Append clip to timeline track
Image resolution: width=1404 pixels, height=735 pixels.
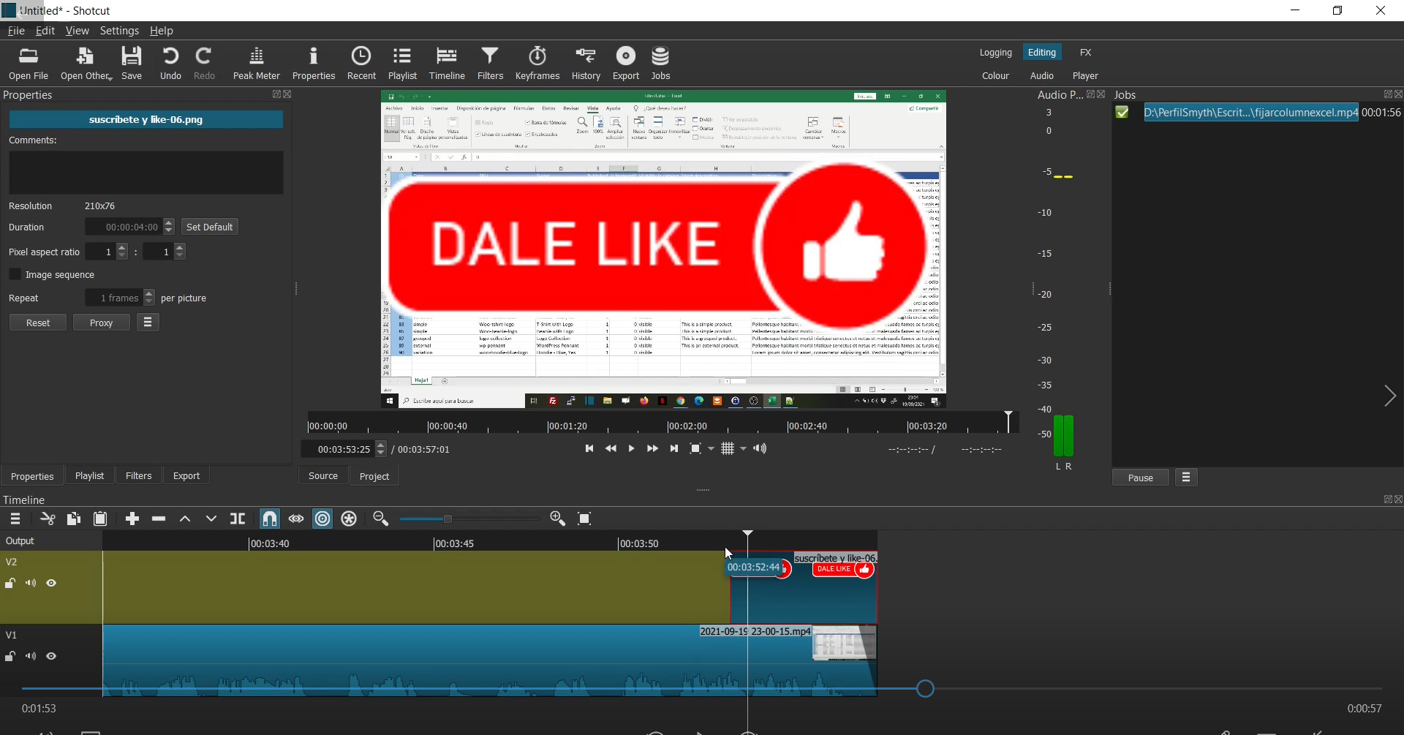click(x=132, y=519)
